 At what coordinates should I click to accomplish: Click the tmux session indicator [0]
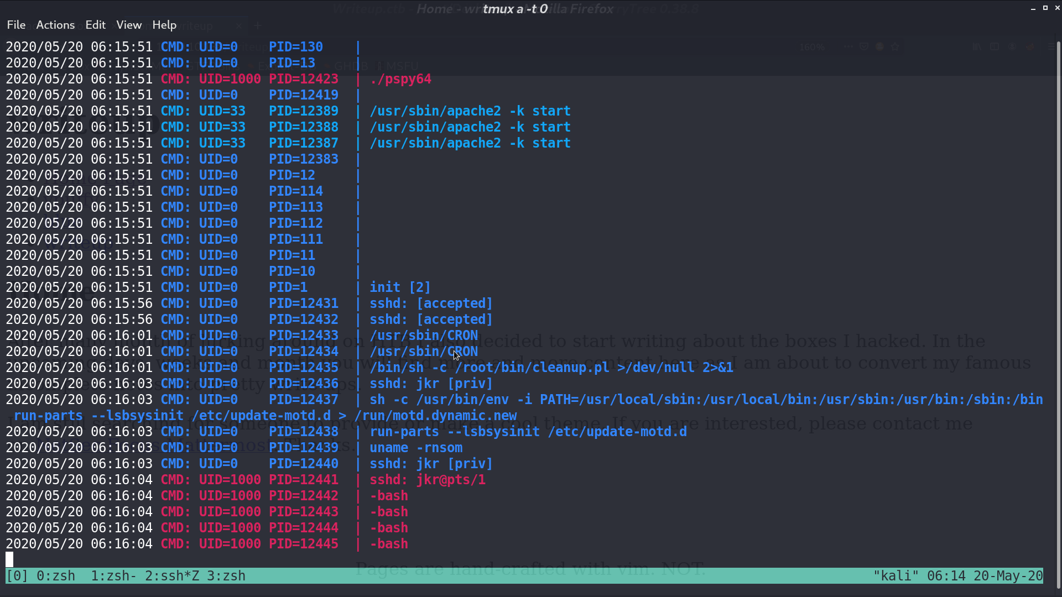click(x=17, y=576)
